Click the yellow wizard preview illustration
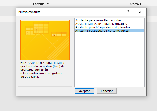This screenshot has width=157, height=111. [x=45, y=40]
